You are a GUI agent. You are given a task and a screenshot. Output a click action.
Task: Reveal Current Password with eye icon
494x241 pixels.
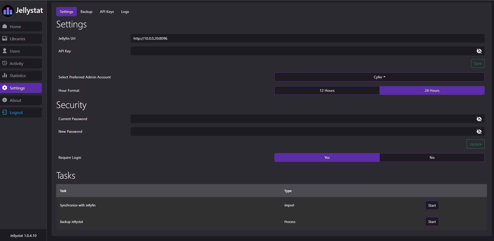tap(479, 119)
